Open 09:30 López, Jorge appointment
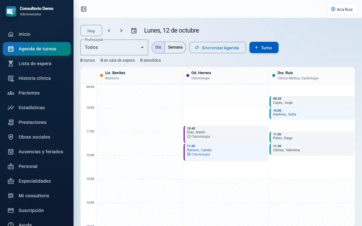 click(312, 102)
